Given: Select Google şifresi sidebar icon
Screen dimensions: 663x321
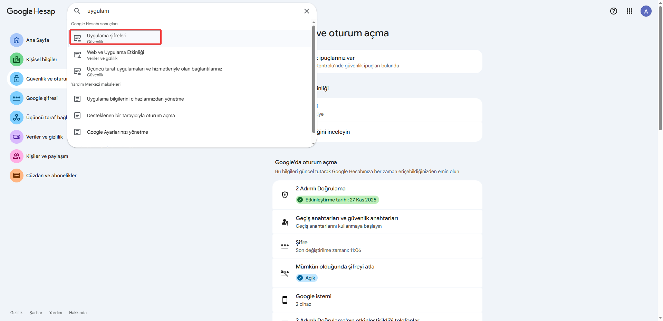Looking at the screenshot, I should [17, 98].
